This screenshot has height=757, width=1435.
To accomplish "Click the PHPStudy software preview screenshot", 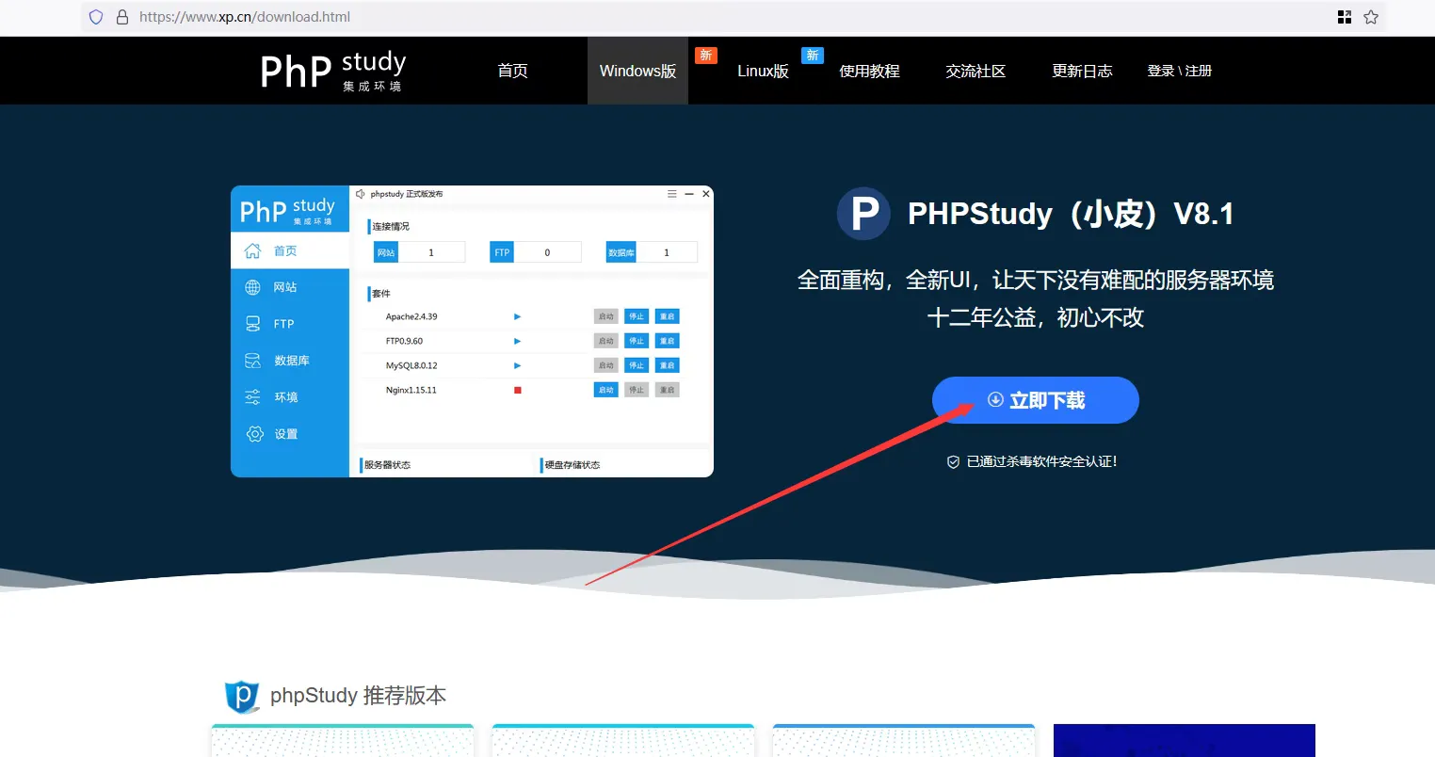I will coord(472,331).
